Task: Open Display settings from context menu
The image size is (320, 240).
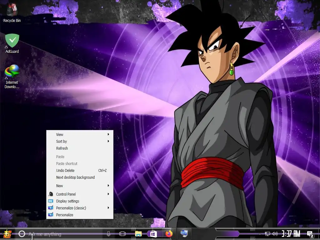Action: [80, 201]
